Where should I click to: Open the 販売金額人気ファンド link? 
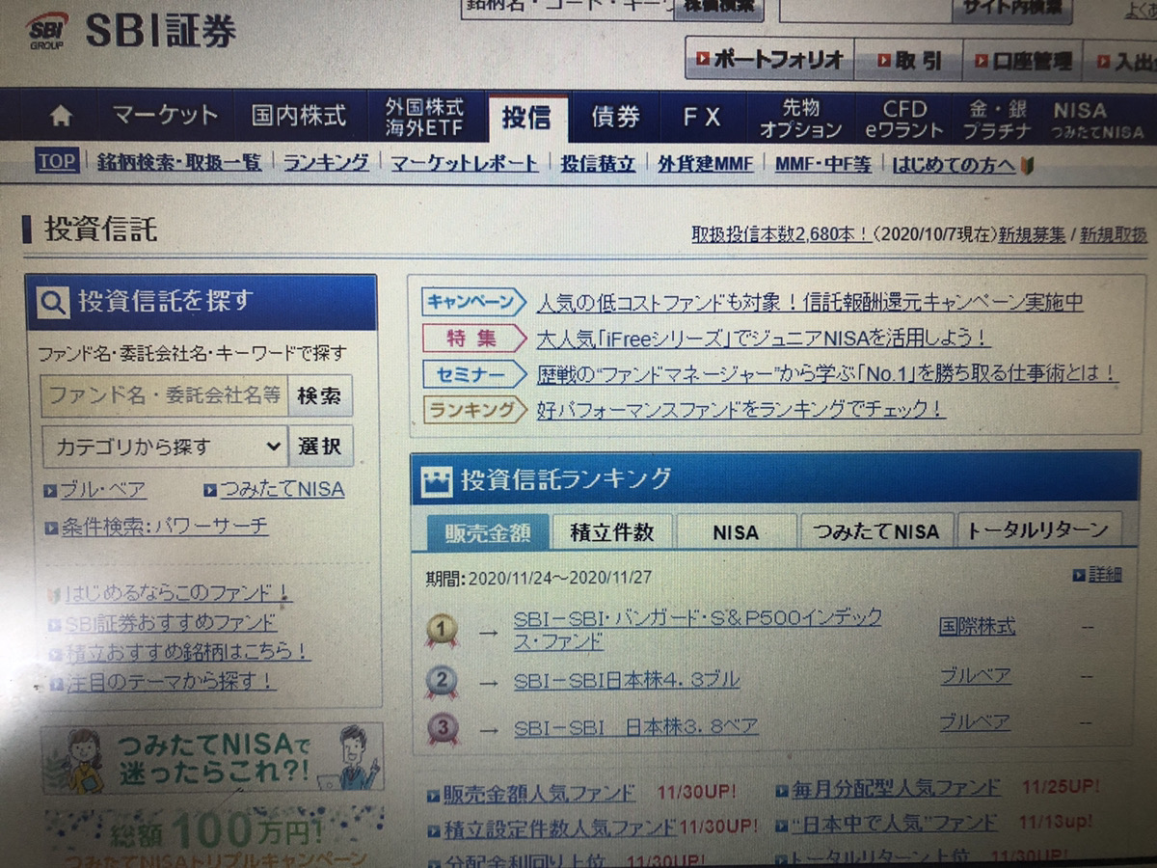[x=539, y=794]
